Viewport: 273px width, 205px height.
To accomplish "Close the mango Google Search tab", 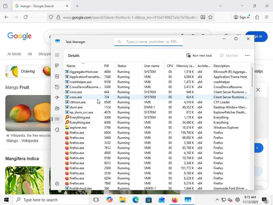I will 67,6.
